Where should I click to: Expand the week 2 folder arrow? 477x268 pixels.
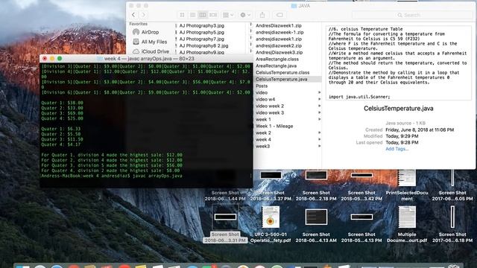point(319,133)
